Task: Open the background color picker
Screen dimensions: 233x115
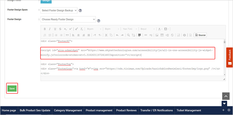Action: coord(167,29)
